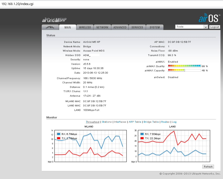
Task: Open the Log link
Action: 174,122
